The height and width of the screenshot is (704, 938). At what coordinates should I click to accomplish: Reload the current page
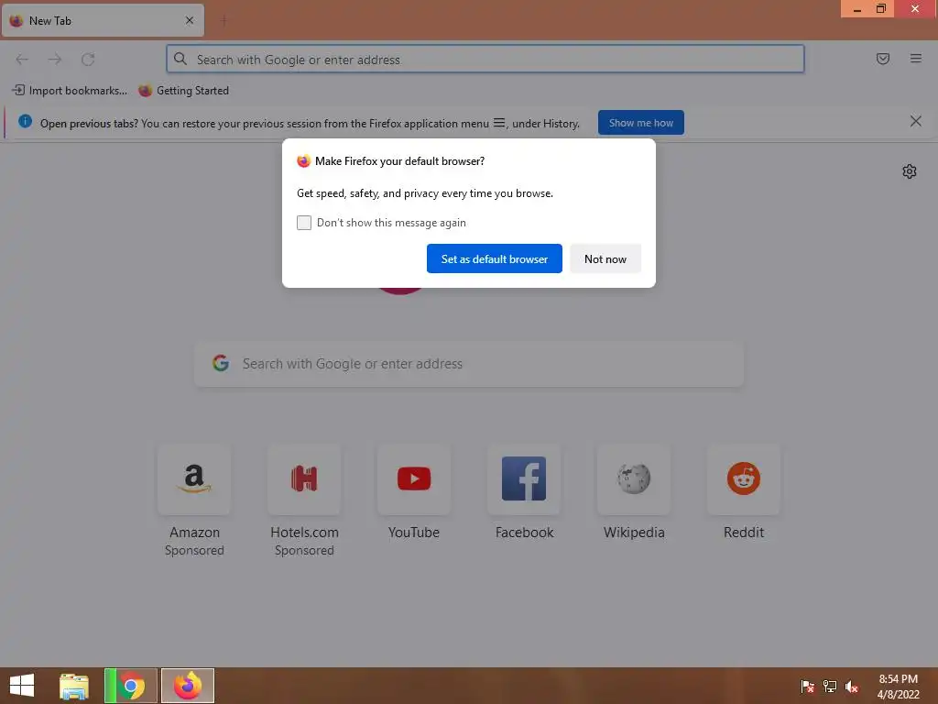(x=88, y=60)
